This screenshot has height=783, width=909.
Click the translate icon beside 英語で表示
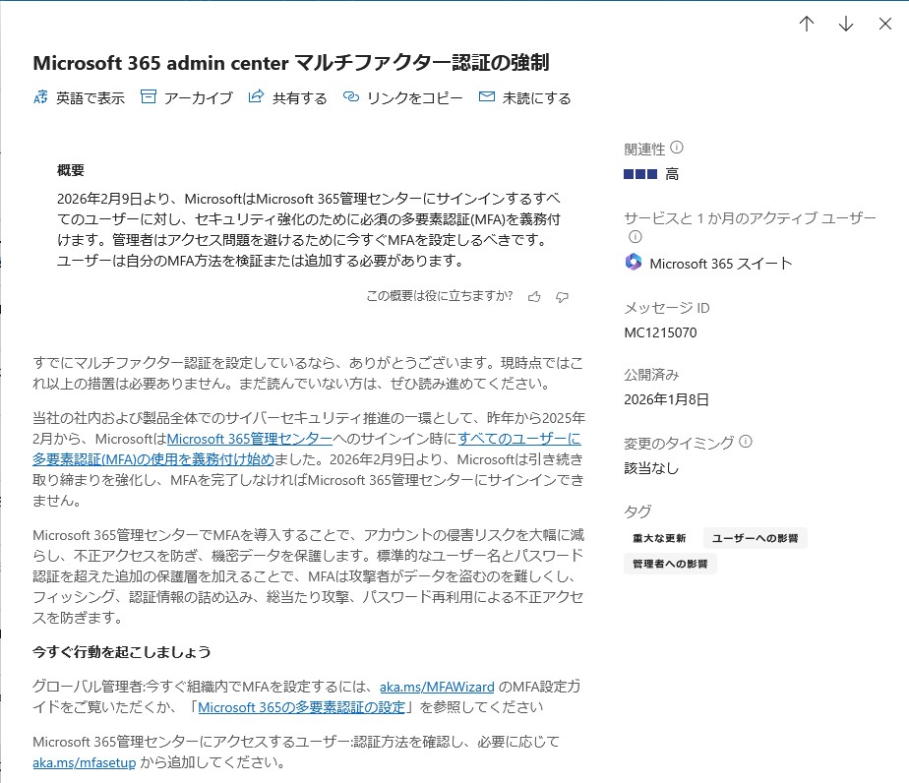point(40,96)
